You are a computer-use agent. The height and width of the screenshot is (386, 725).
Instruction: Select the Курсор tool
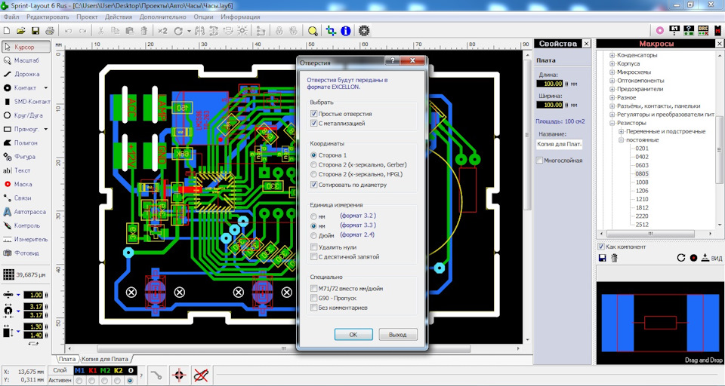(x=26, y=47)
